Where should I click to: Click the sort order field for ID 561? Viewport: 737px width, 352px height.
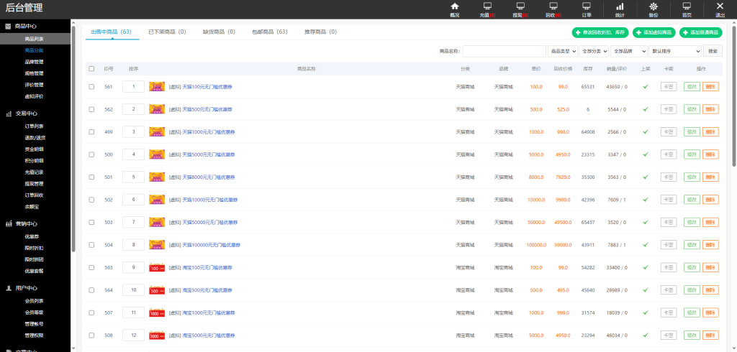[133, 86]
